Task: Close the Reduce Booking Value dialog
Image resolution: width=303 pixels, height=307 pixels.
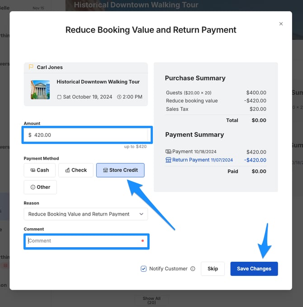Action: pyautogui.click(x=281, y=24)
